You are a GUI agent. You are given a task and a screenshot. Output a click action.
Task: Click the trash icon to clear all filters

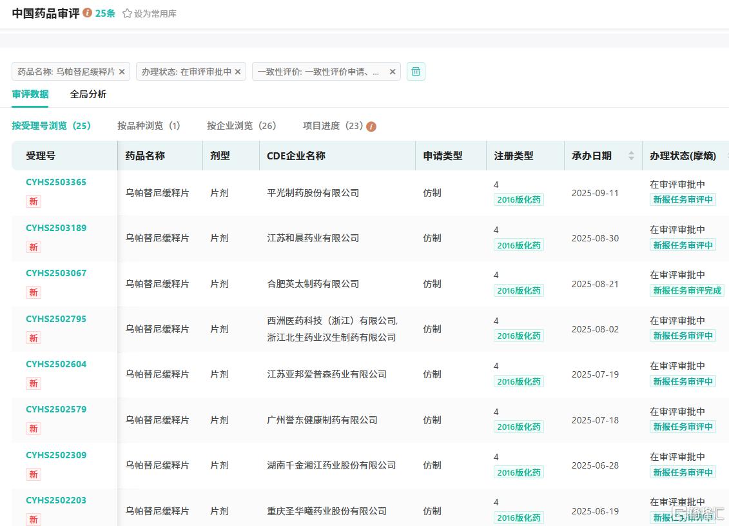pos(416,71)
